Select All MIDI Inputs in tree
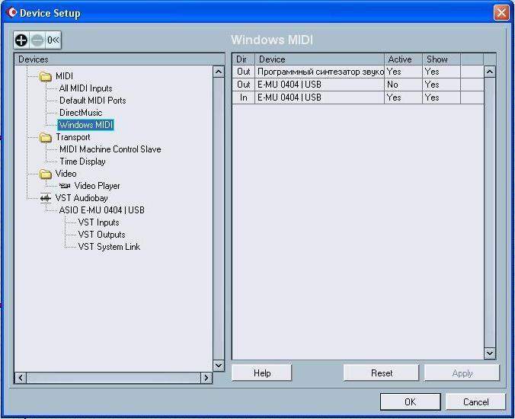Screen dimensions: 515x419 coord(86,88)
